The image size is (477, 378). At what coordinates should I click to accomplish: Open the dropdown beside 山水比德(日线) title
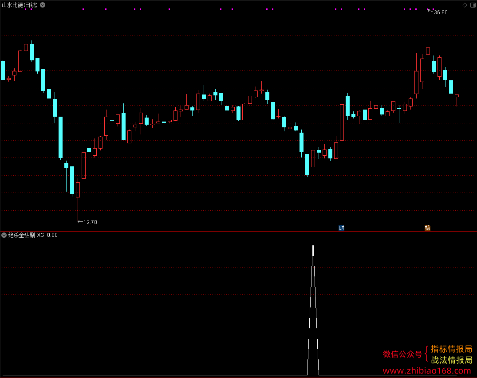[43, 5]
